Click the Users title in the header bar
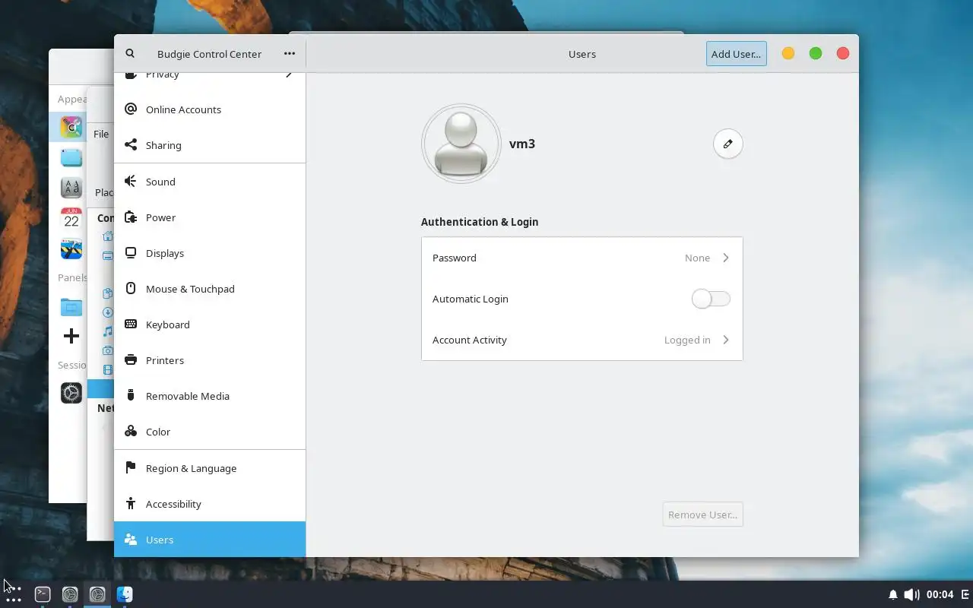The height and width of the screenshot is (608, 973). tap(582, 54)
